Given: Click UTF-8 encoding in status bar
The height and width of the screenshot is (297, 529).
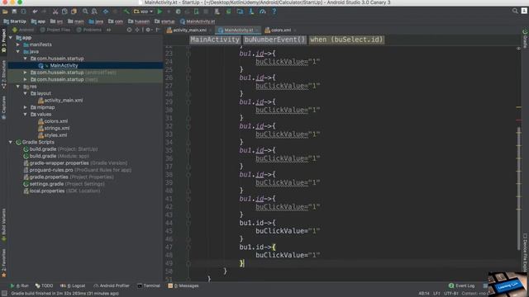Looking at the screenshot, I should tap(450, 294).
